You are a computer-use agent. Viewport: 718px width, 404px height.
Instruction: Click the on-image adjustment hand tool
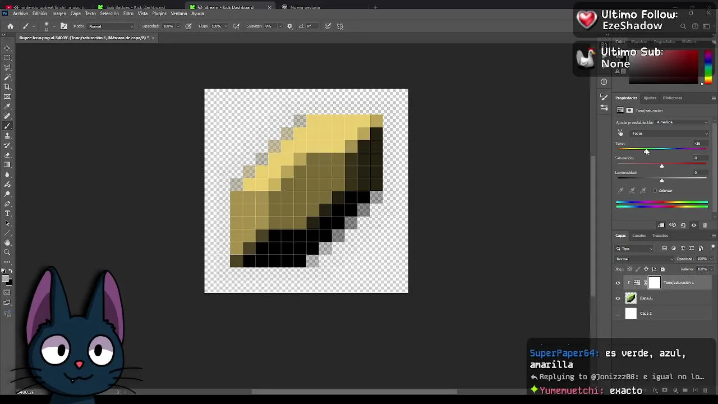pyautogui.click(x=620, y=133)
